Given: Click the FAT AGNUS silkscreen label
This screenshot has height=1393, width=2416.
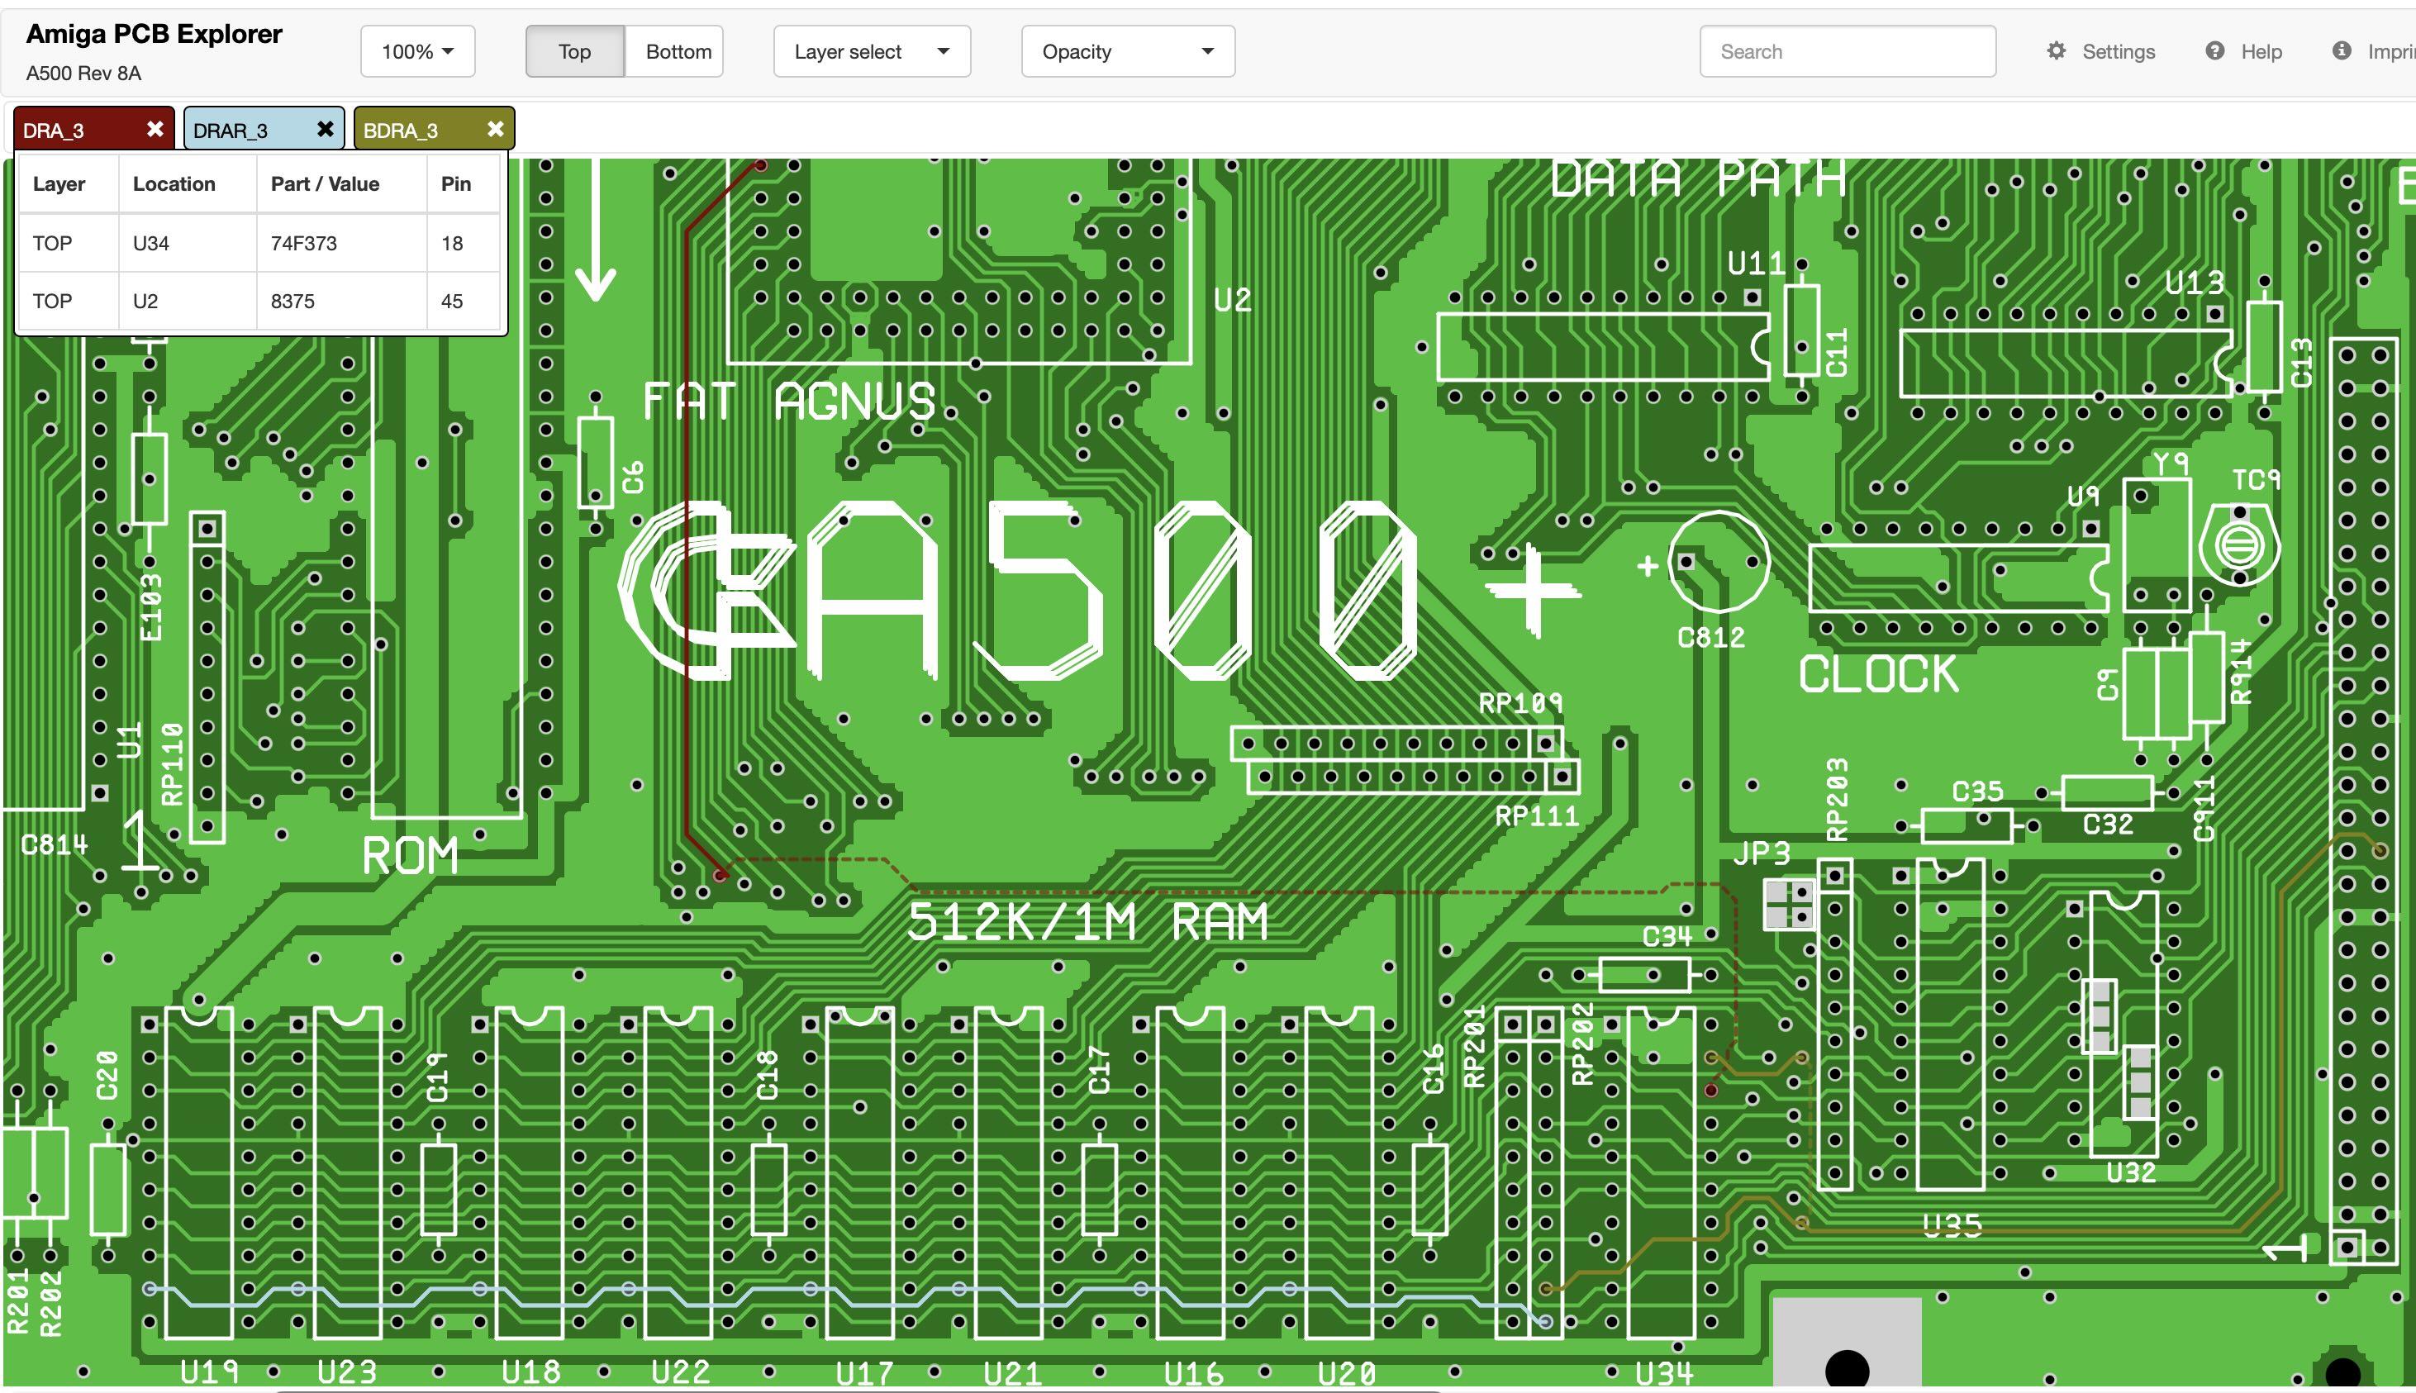Looking at the screenshot, I should [x=789, y=401].
